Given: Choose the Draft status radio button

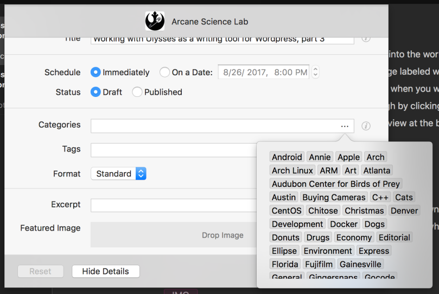Looking at the screenshot, I should (96, 92).
